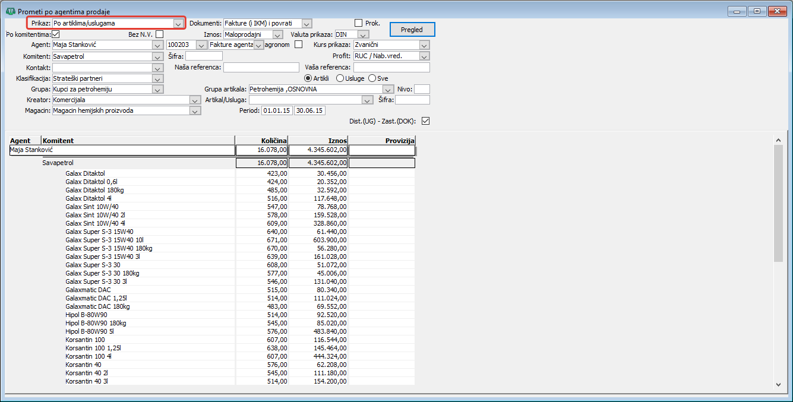Enable the Bez N.V. checkbox

[x=159, y=34]
